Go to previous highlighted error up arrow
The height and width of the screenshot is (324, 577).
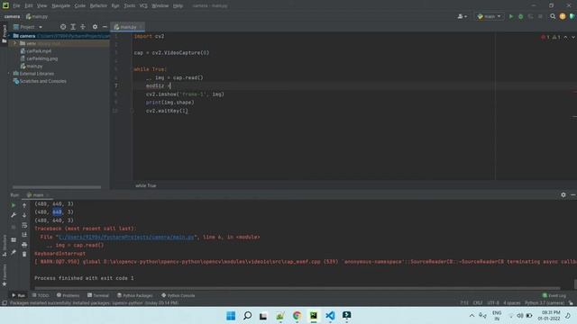565,37
